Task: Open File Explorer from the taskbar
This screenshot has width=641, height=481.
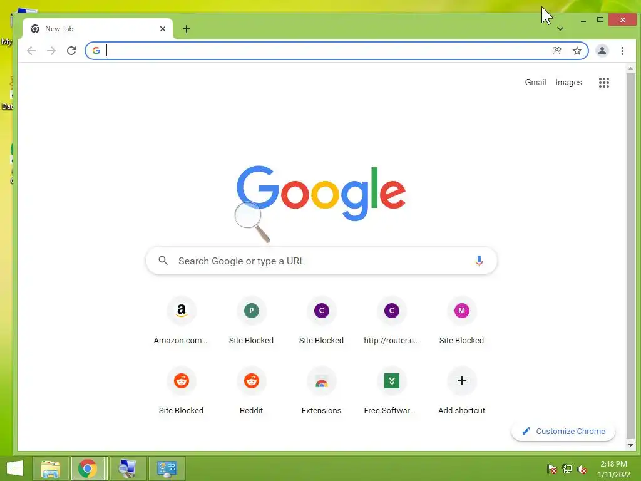Action: 50,468
